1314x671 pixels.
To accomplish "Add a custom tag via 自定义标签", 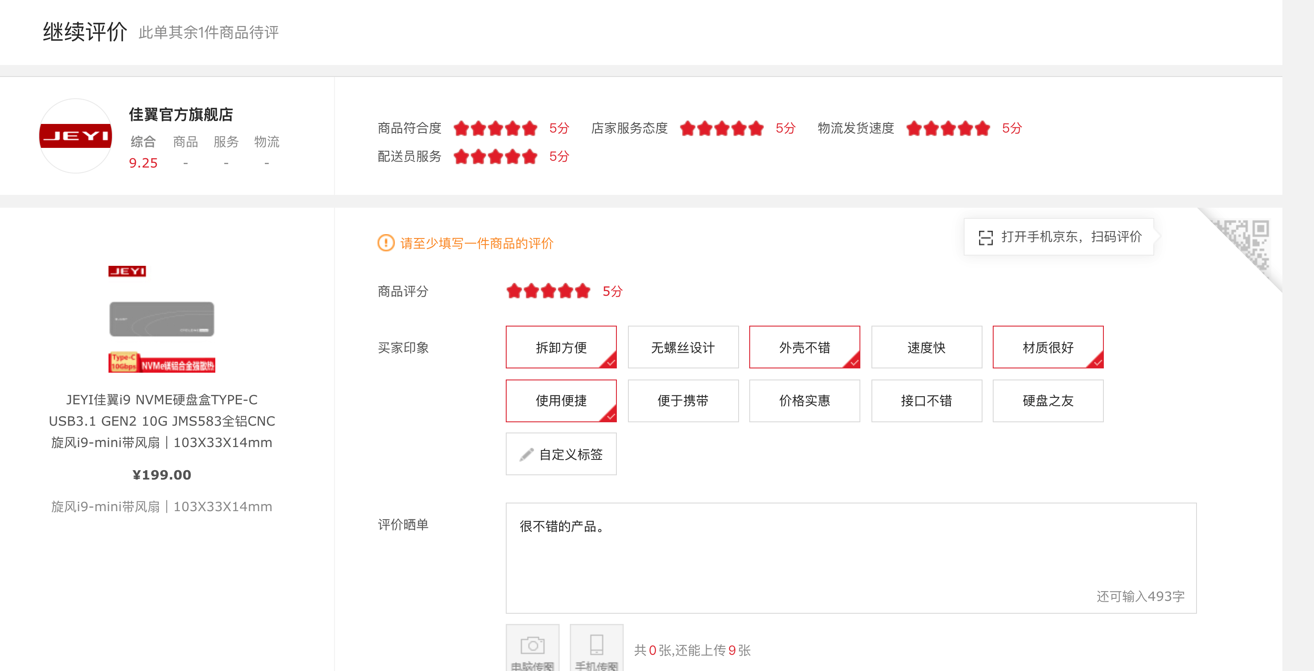I will 561,454.
